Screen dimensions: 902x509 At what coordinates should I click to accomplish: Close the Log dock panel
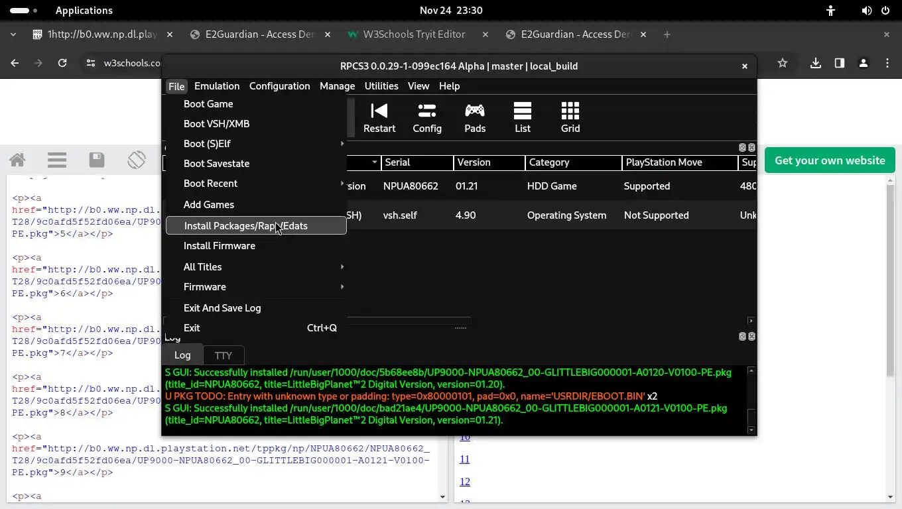coord(751,337)
